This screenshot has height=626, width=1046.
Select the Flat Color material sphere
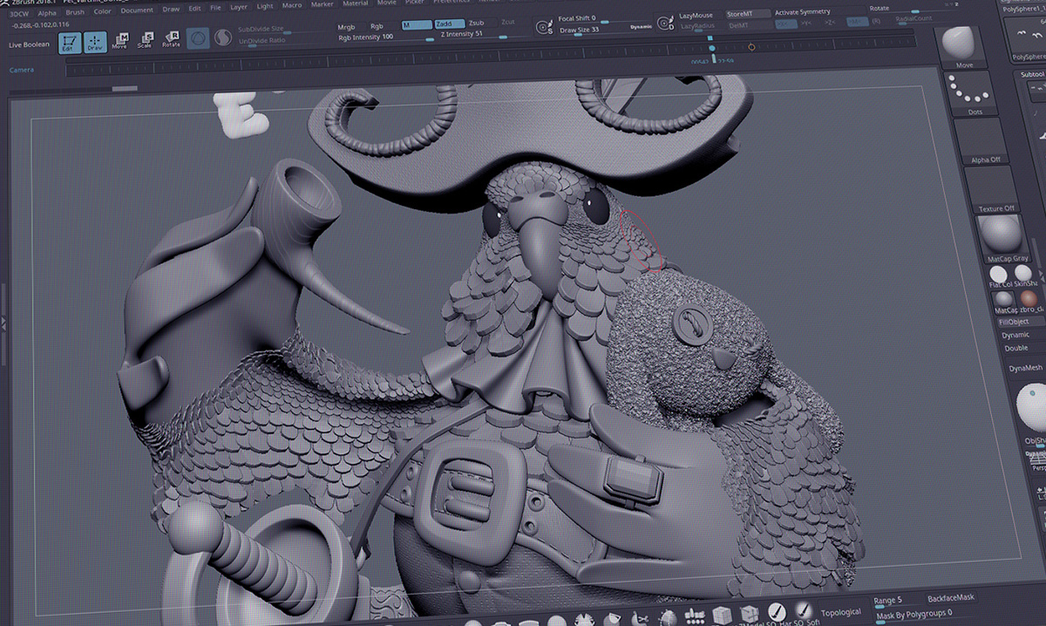[x=999, y=276]
